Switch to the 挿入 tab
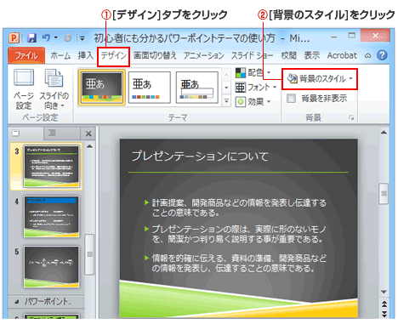Image resolution: width=398 pixels, height=324 pixels. (85, 55)
